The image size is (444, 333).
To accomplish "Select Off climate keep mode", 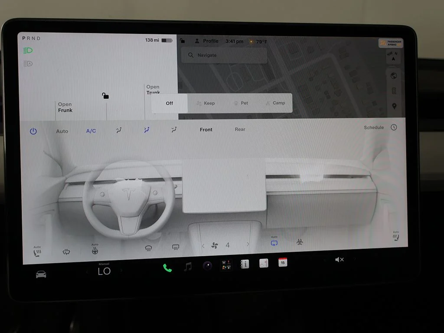I will click(170, 103).
